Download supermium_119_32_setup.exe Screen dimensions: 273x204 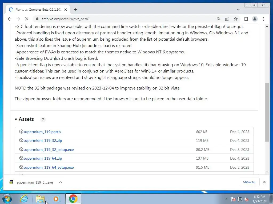49,150
